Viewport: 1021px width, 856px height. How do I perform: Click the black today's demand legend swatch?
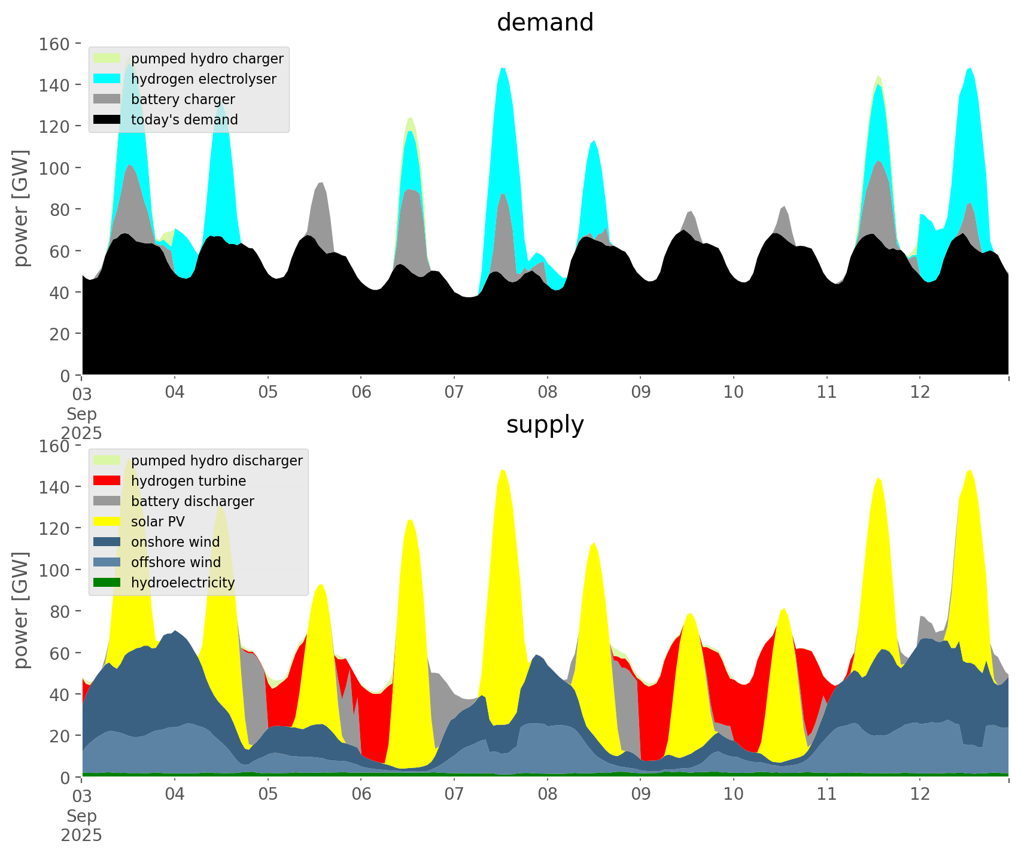pyautogui.click(x=108, y=120)
